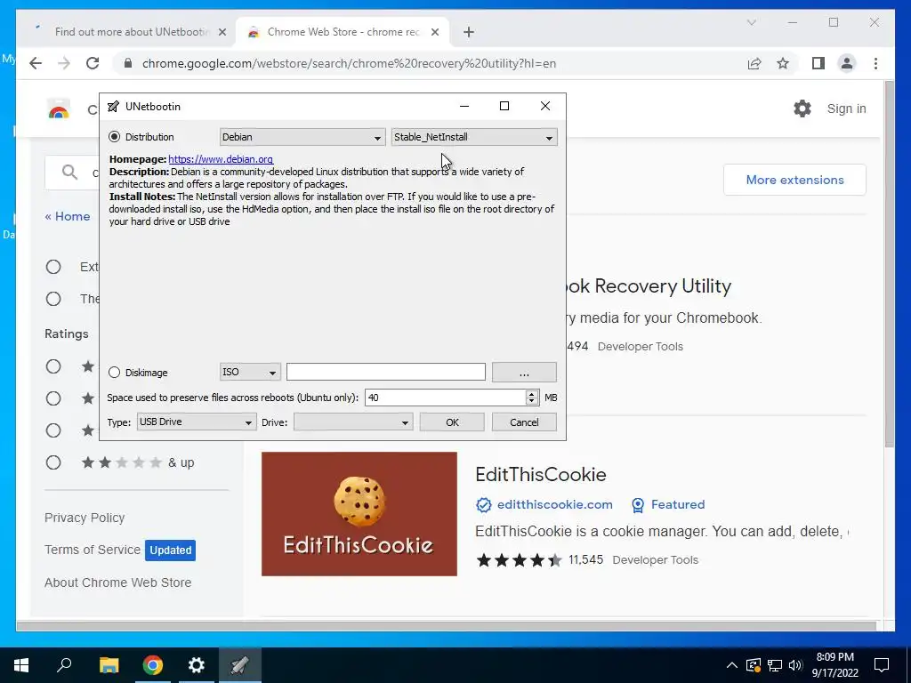Viewport: 911px width, 683px height.
Task: Open About Chrome Web Store link
Action: point(118,583)
